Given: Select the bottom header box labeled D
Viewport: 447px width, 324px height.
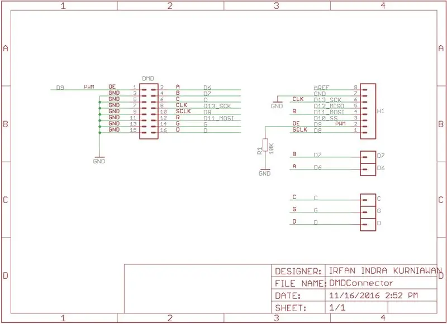Looking at the screenshot, I should (368, 224).
